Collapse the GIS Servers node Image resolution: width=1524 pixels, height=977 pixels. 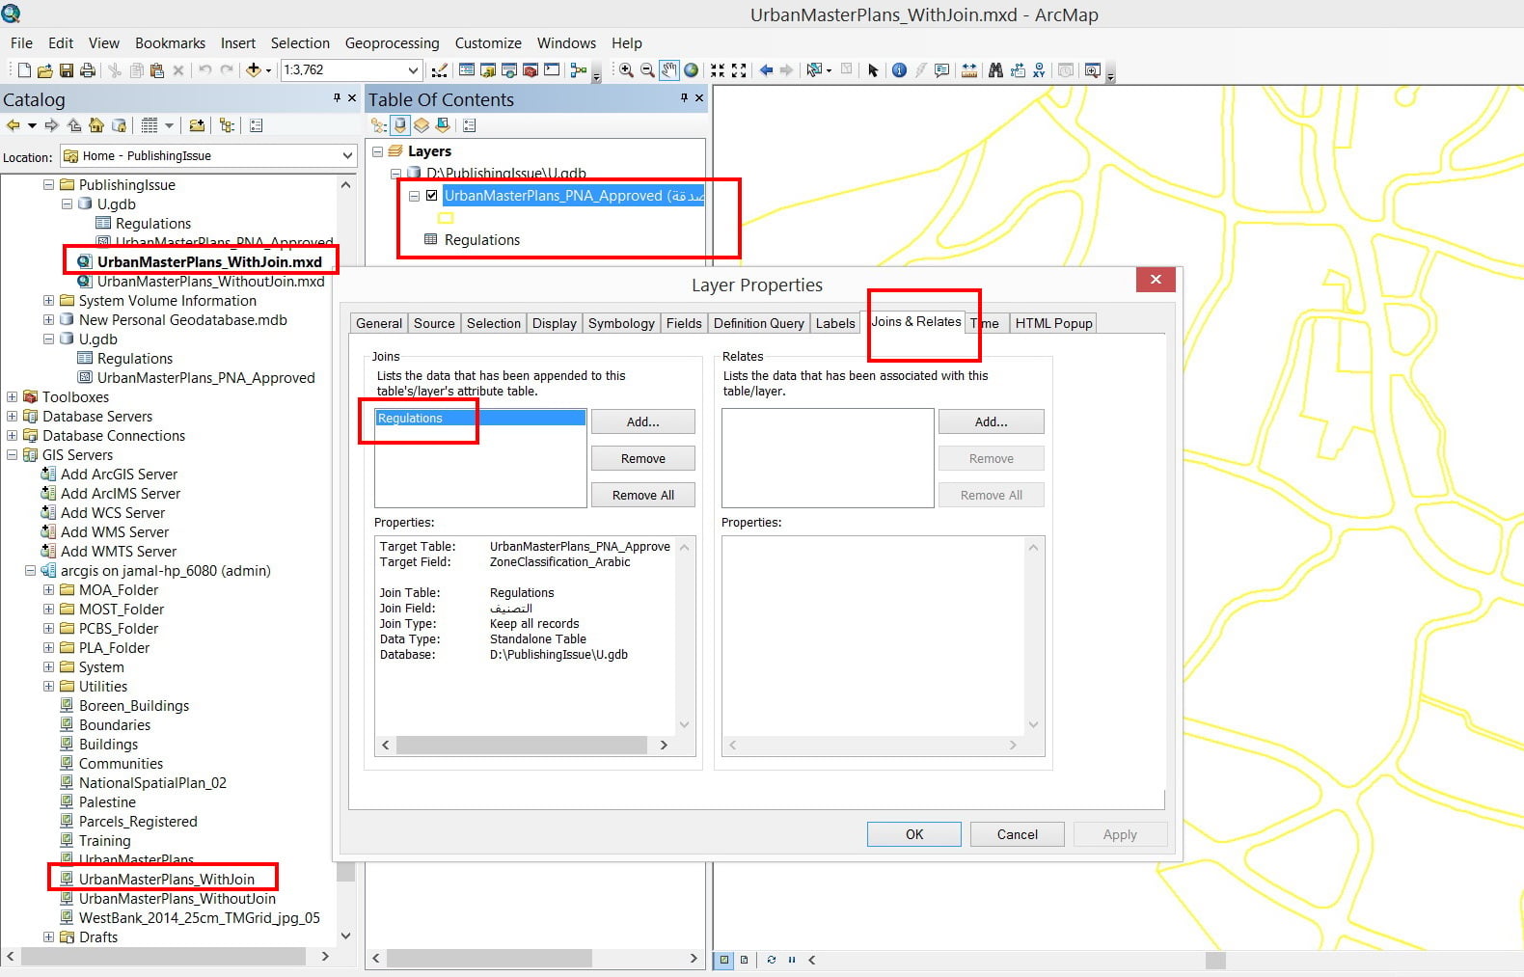[x=12, y=454]
